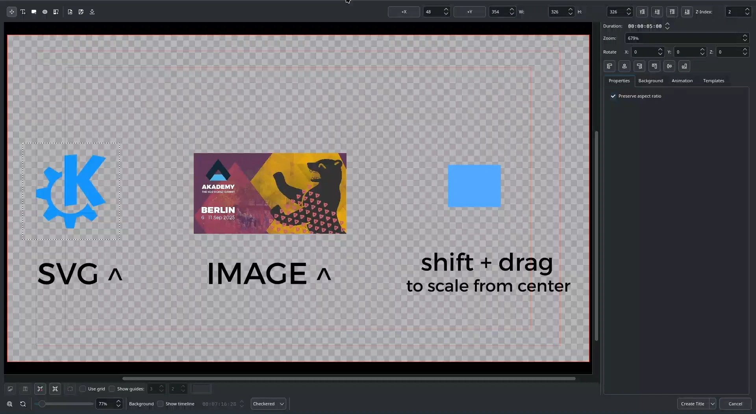Raise object to top icon
The width and height of the screenshot is (756, 414).
point(672,12)
